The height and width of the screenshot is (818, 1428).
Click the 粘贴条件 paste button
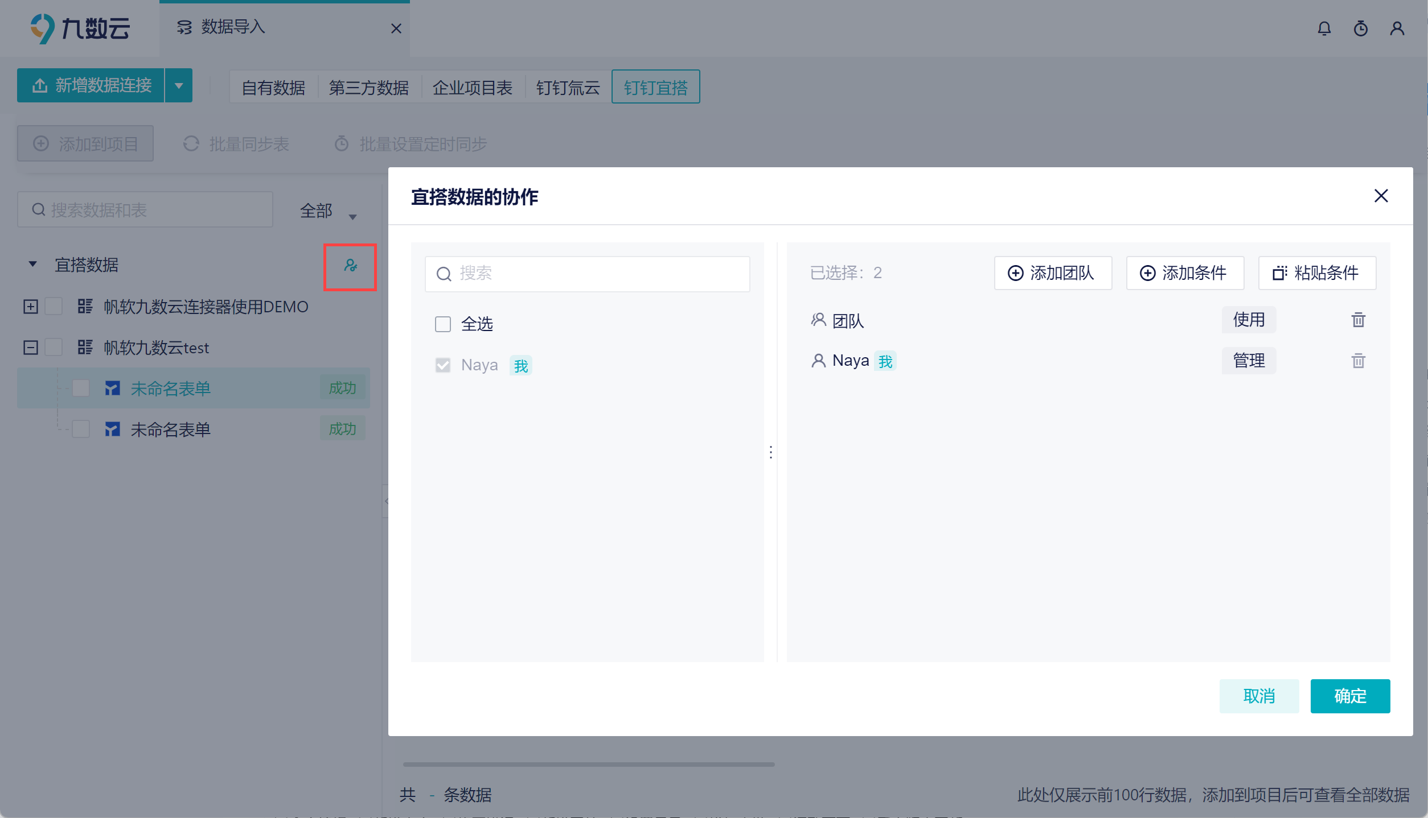coord(1316,273)
